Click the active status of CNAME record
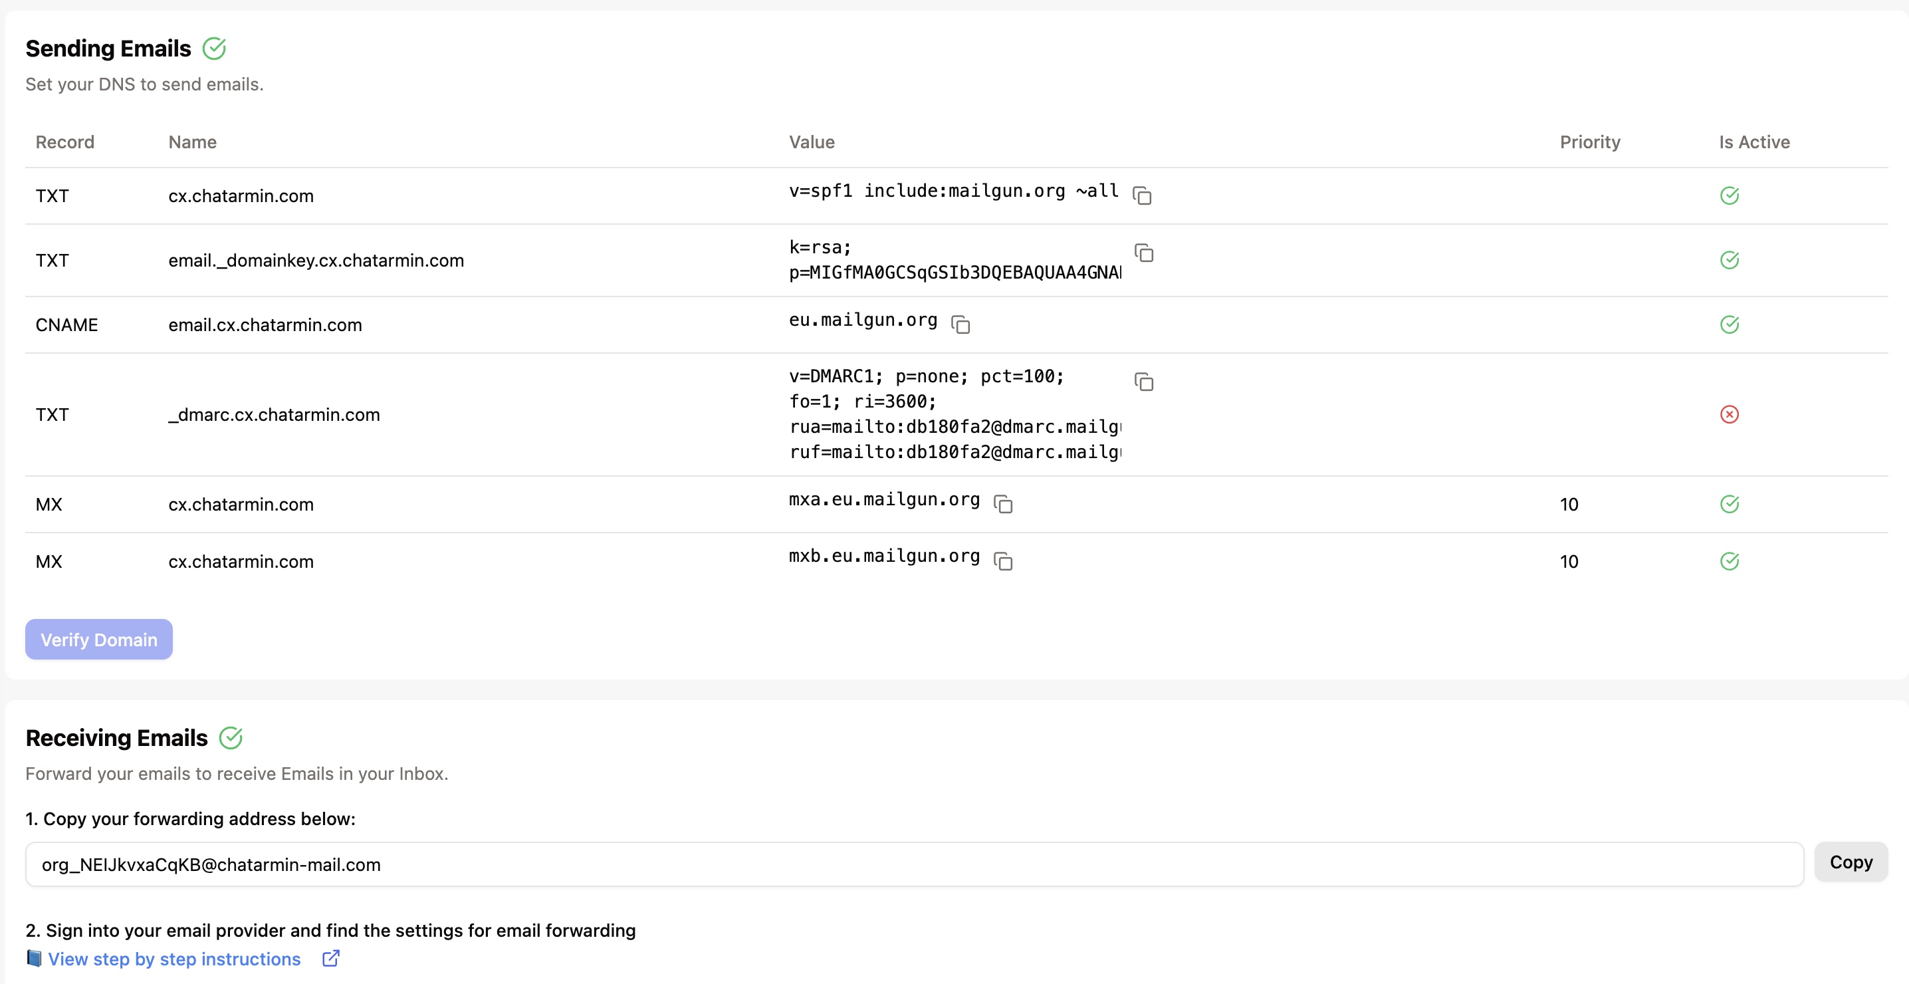 pyautogui.click(x=1729, y=325)
